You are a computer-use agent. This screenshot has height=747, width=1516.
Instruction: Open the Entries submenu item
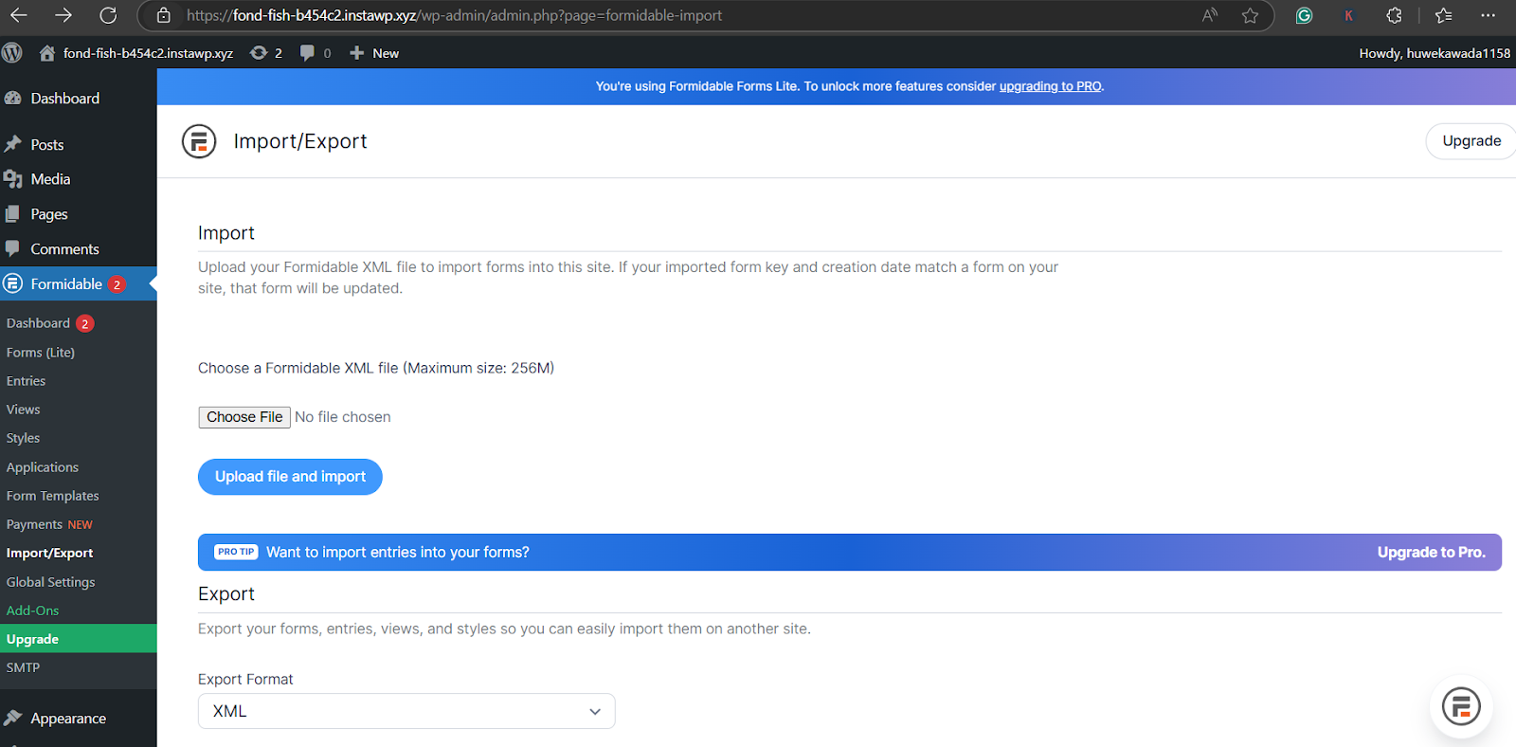(27, 381)
